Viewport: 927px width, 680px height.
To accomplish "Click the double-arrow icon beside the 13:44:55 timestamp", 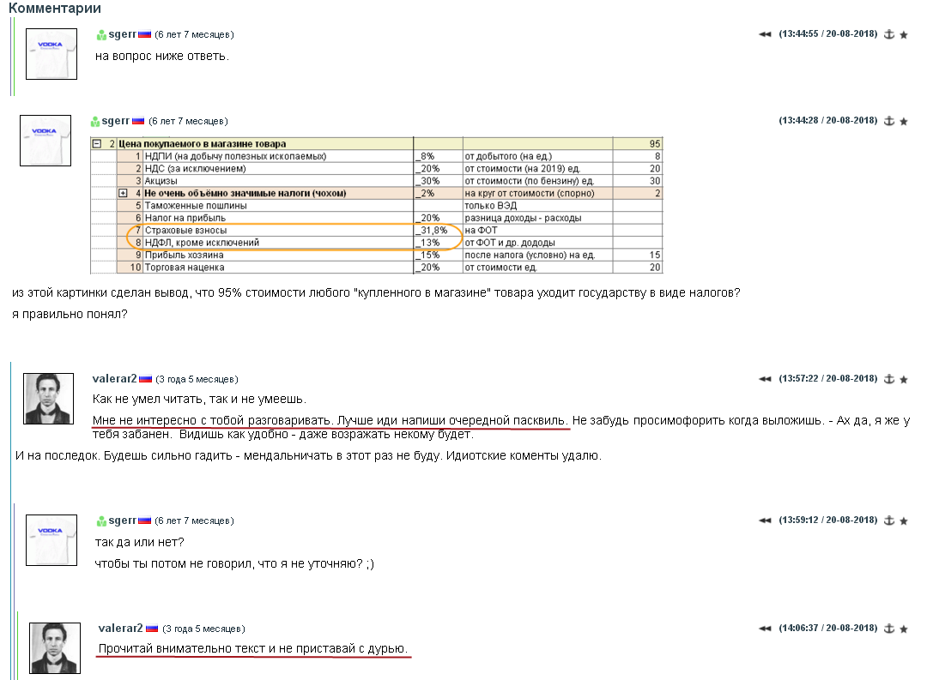I will [x=764, y=34].
